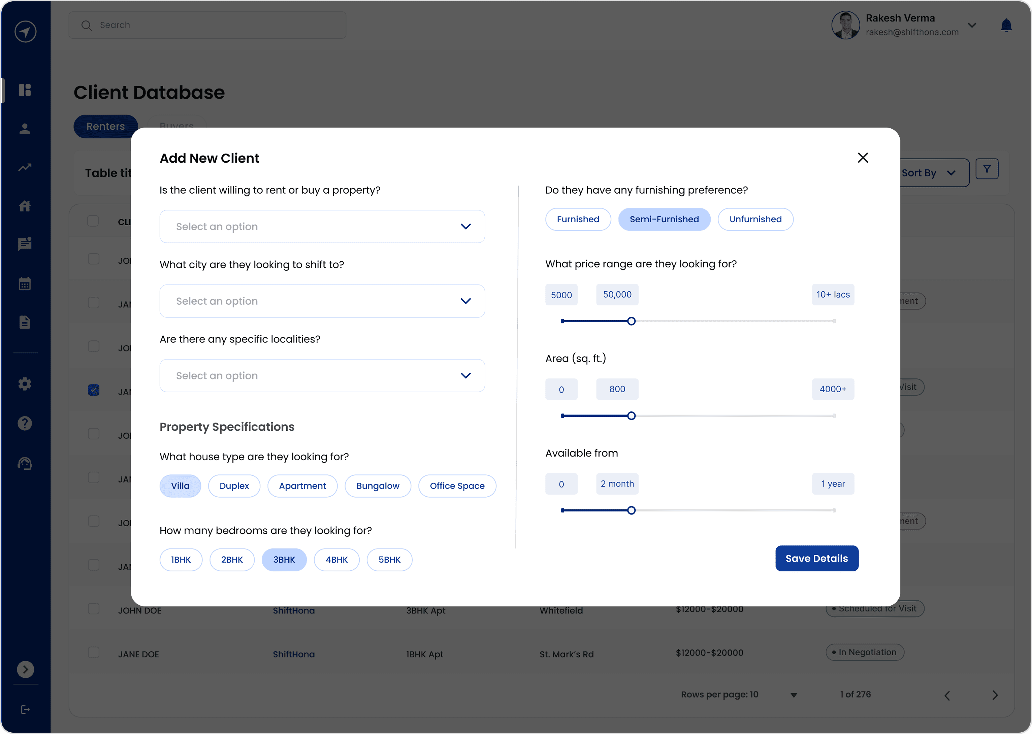The width and height of the screenshot is (1032, 734).
Task: Close the Add New Client dialog
Action: pyautogui.click(x=863, y=158)
